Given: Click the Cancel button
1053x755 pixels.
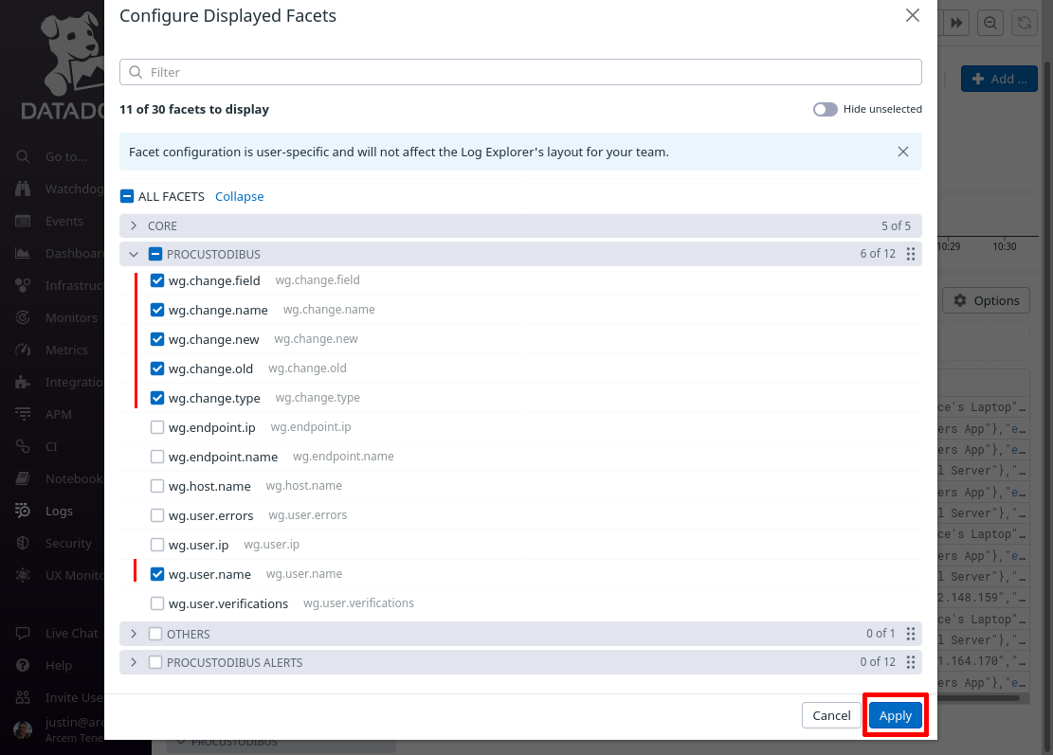Looking at the screenshot, I should pyautogui.click(x=831, y=715).
